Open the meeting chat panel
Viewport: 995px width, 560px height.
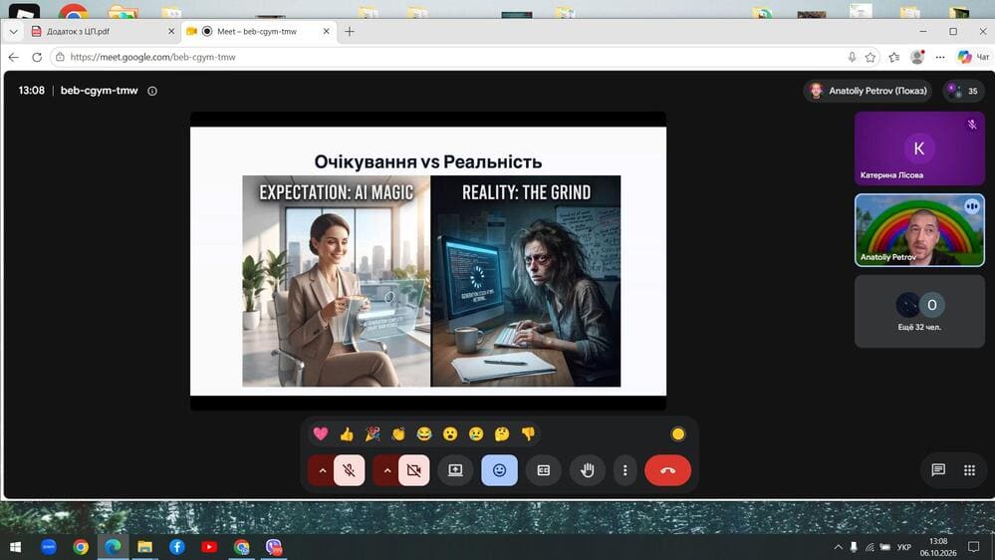tap(938, 470)
